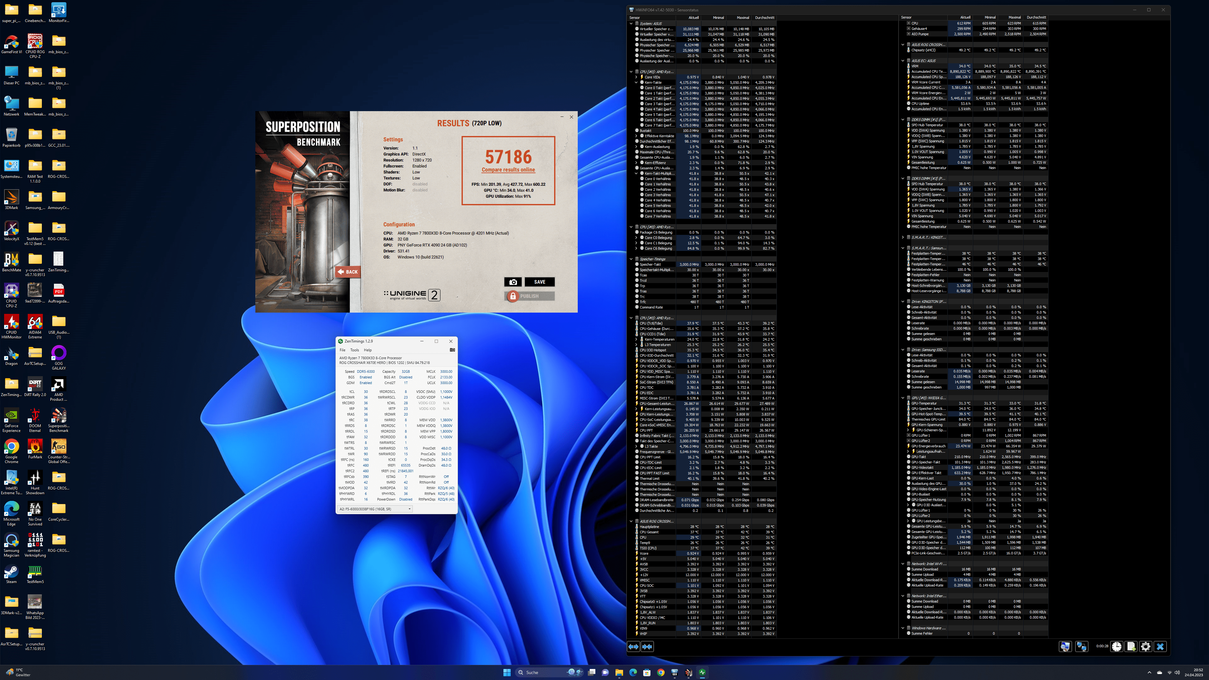Open BenchMate desktop icon

[x=11, y=262]
